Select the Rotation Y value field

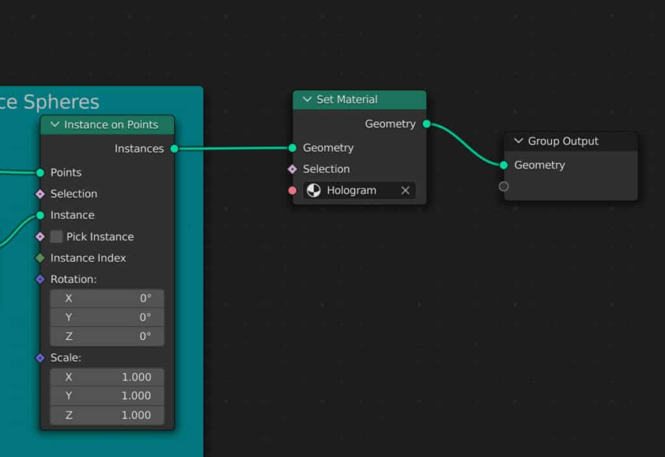tap(107, 317)
